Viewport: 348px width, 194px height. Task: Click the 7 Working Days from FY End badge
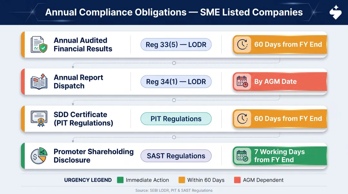coord(280,156)
